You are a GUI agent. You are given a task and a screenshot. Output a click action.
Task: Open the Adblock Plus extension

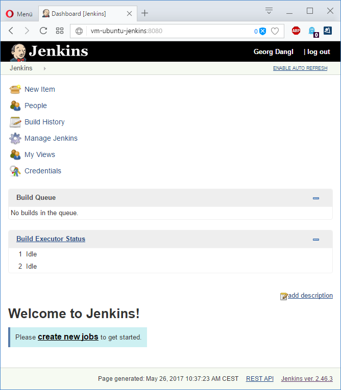point(296,31)
